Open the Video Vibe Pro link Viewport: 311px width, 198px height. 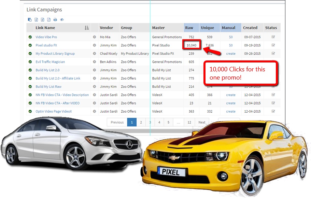pos(46,37)
